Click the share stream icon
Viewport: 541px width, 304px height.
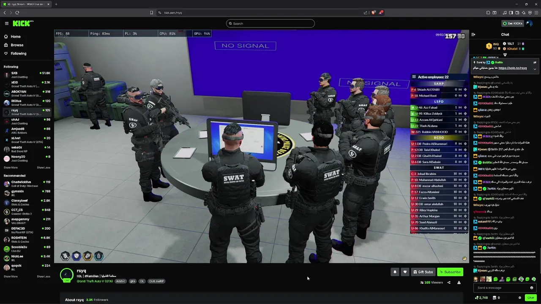point(449,282)
